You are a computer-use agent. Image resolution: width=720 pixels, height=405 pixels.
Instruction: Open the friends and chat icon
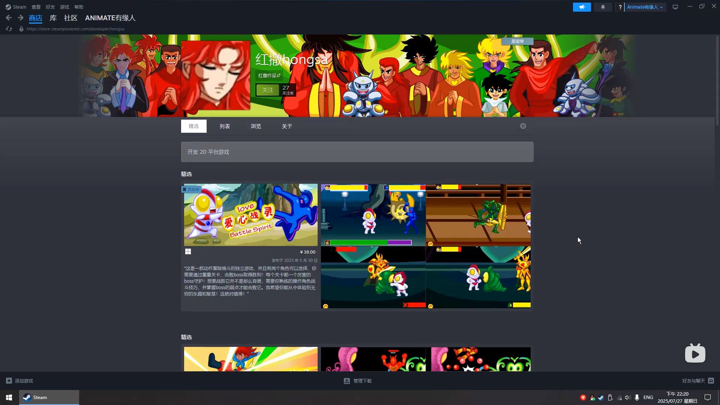point(711,381)
